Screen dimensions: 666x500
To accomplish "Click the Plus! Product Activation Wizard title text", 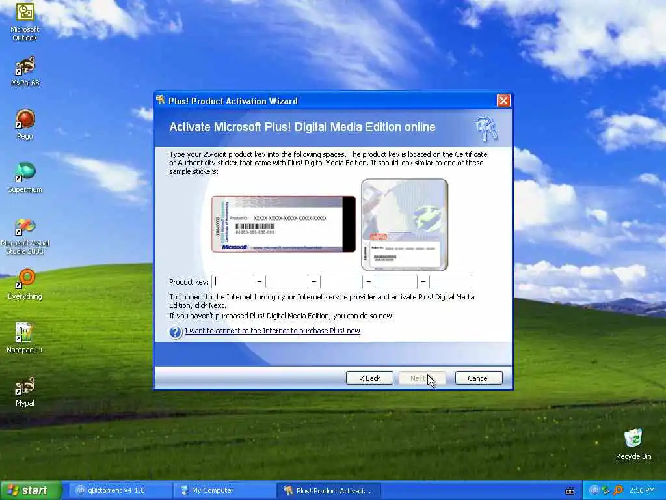I will tap(233, 101).
